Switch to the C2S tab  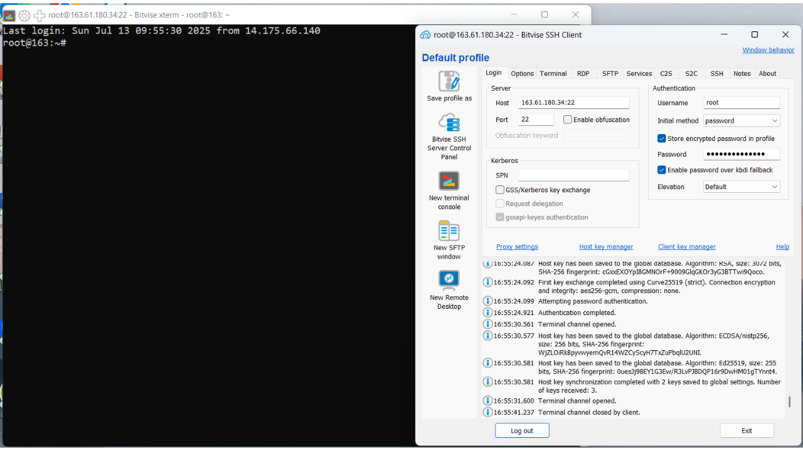point(666,73)
